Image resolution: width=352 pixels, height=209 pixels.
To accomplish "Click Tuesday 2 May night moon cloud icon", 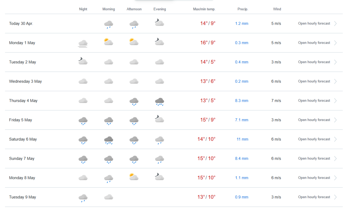I will click(x=83, y=61).
